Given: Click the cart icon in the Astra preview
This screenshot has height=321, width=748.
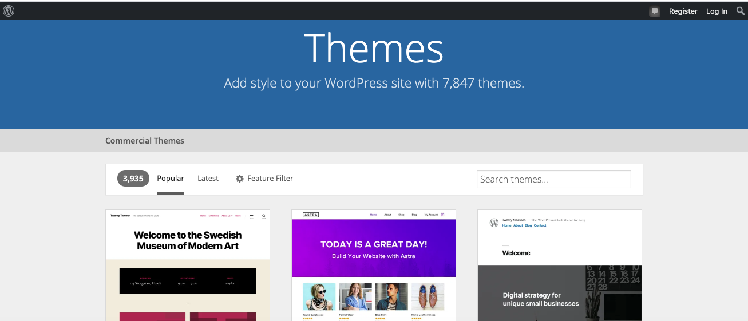Looking at the screenshot, I should (442, 215).
